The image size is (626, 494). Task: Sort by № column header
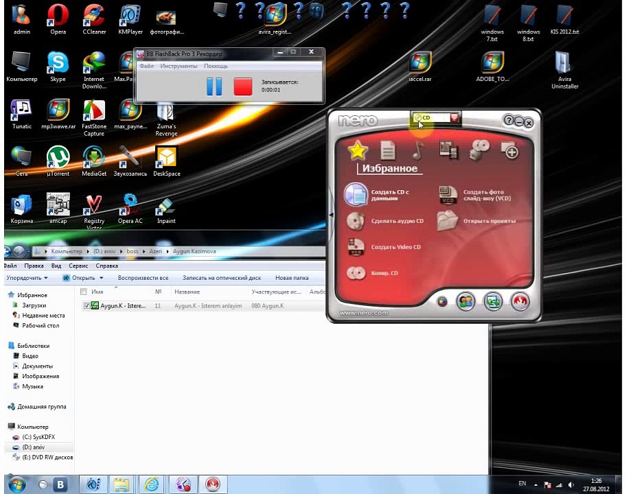(x=158, y=292)
